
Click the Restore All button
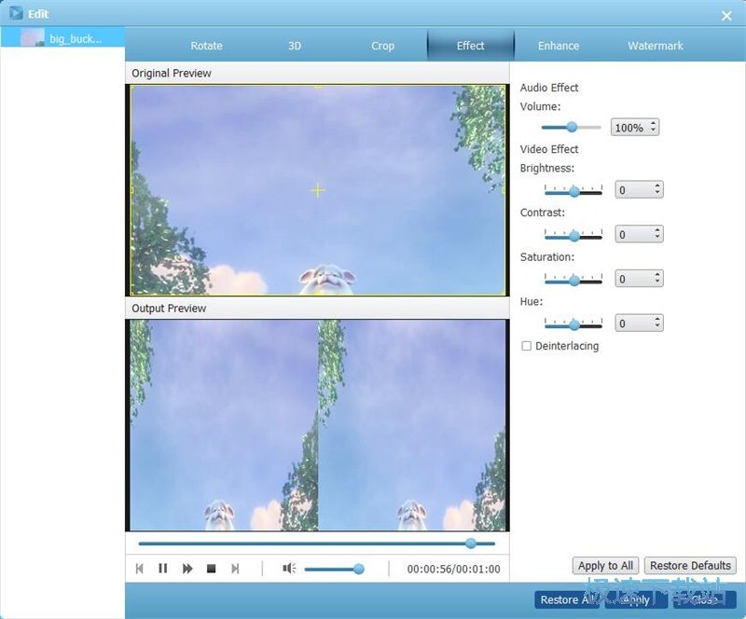coord(567,599)
